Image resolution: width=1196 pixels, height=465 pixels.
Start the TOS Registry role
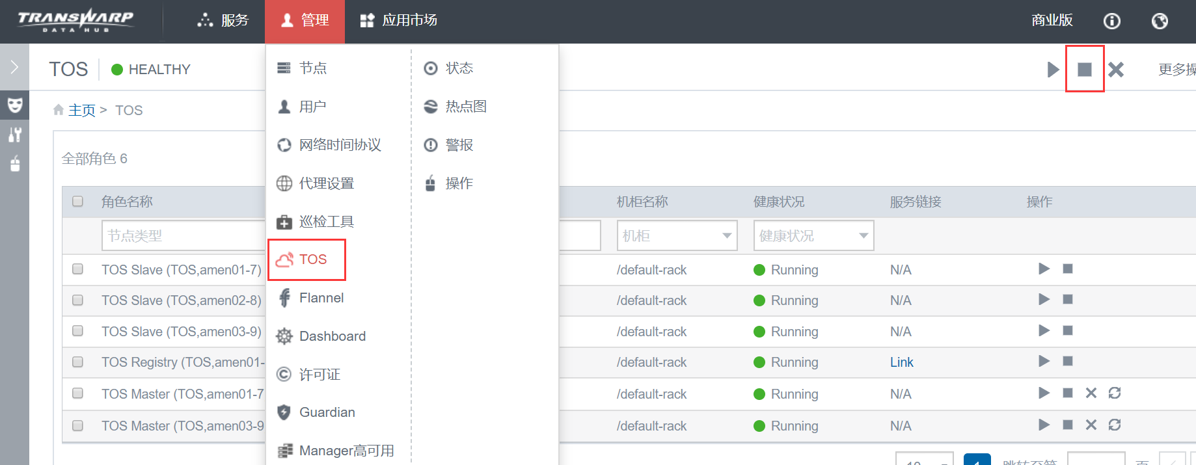pyautogui.click(x=1044, y=361)
